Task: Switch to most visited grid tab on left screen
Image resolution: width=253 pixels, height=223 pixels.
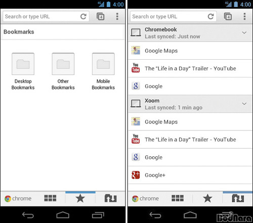Action: click(x=50, y=198)
